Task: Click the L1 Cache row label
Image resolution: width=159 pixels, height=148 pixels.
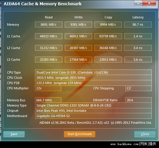Action: 13,36
